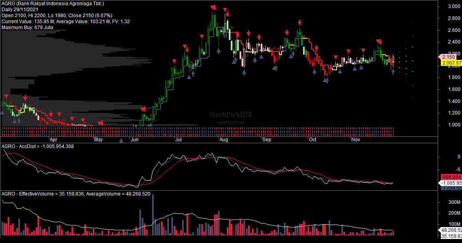Select the Jul label on the time axis
Viewport: 462px width, 243px height.
[x=178, y=140]
